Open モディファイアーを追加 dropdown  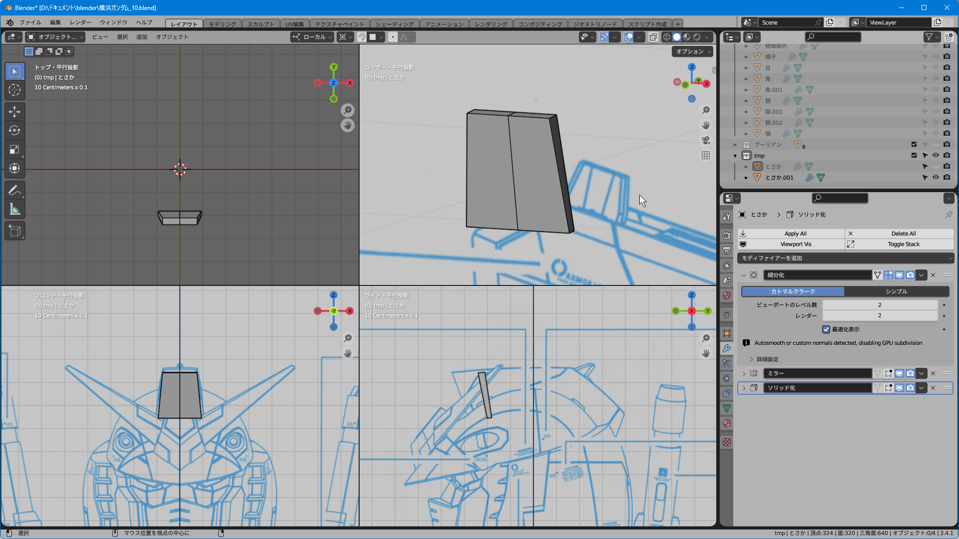point(845,258)
